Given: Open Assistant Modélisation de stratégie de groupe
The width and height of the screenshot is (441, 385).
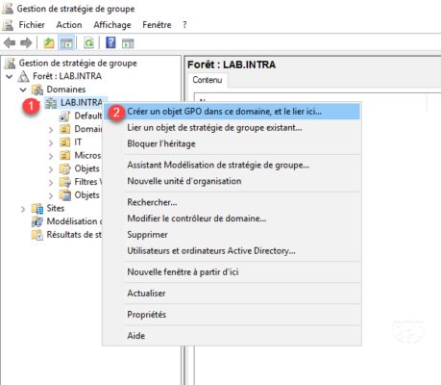Looking at the screenshot, I should point(232,165).
